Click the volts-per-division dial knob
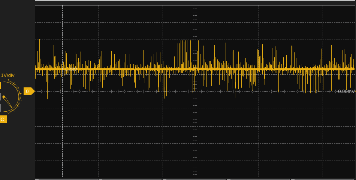Screen dimensions: 356x180 click(x=9, y=97)
